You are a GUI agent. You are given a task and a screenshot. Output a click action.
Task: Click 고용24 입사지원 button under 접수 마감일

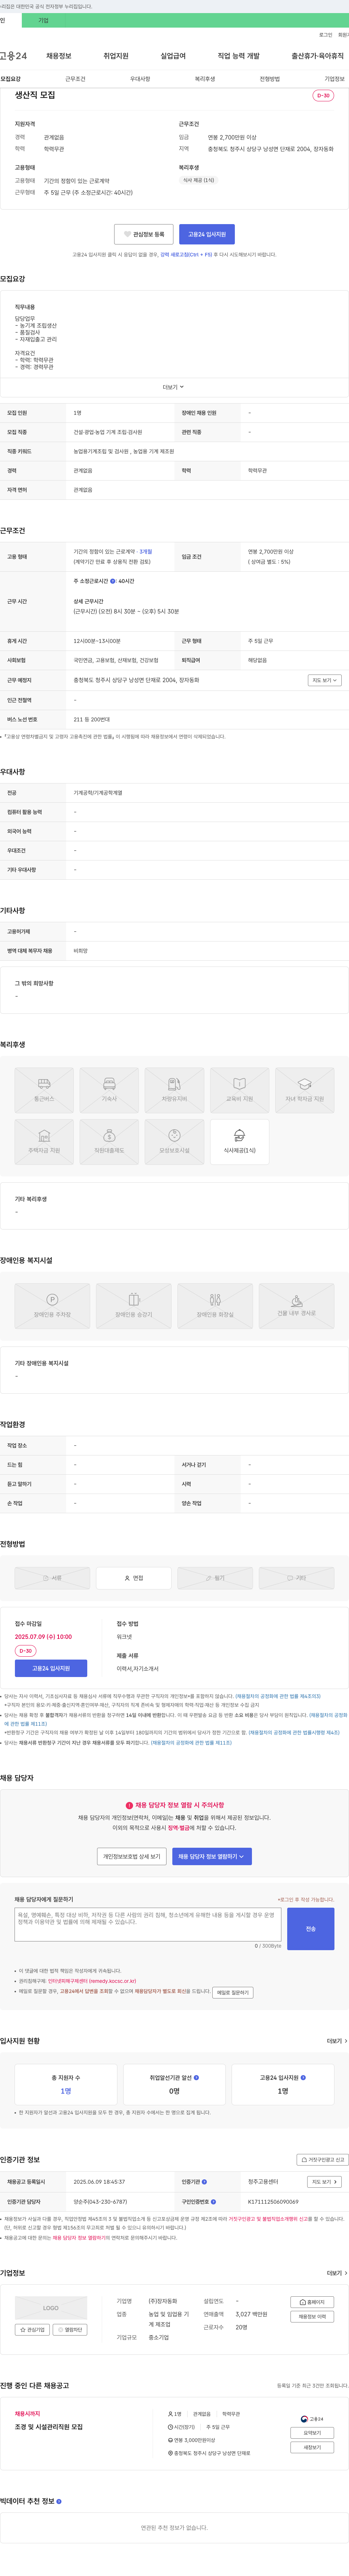pos(51,1668)
